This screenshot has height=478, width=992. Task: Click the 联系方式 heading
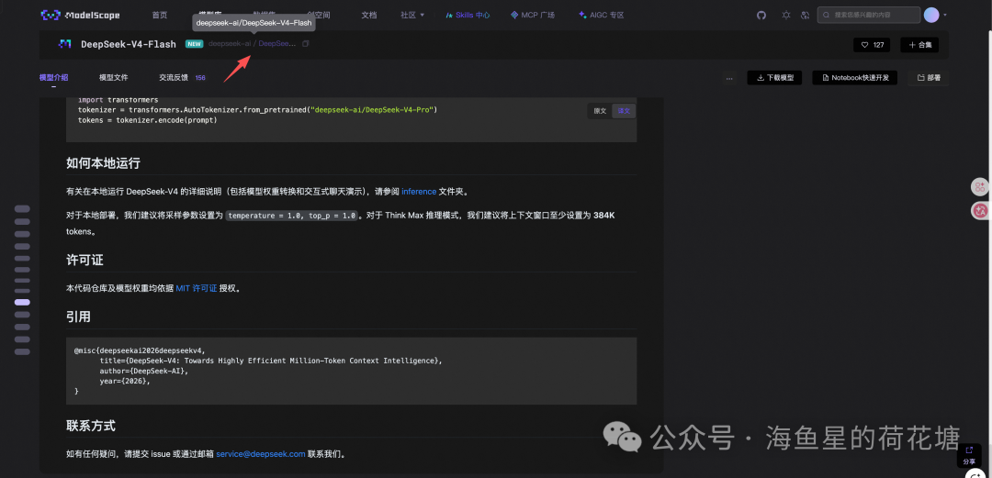click(90, 426)
